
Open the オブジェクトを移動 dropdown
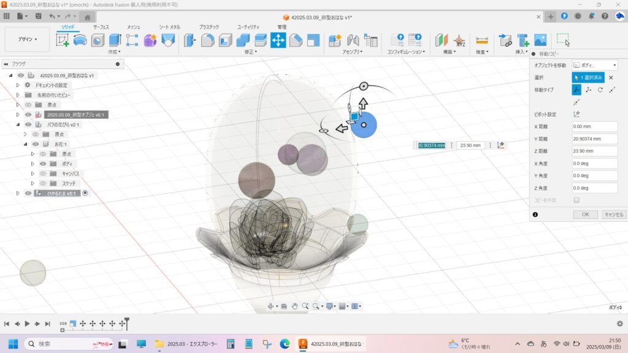click(594, 65)
